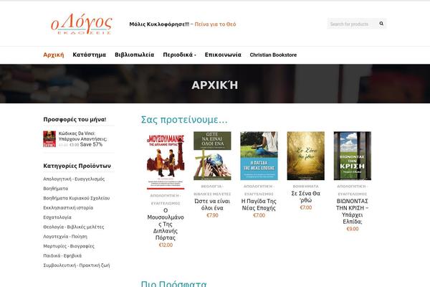Select the Εσχατολογία category
This screenshot has height=287, width=430.
click(57, 217)
